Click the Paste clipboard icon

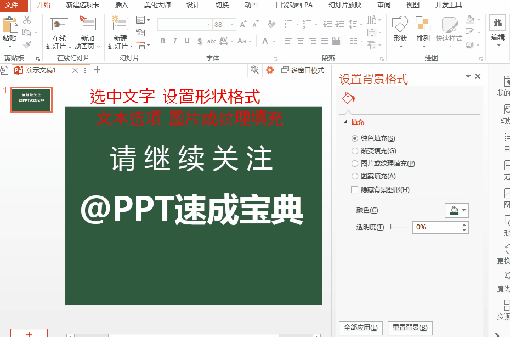pos(9,25)
